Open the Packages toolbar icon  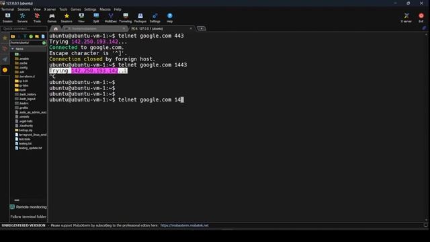pyautogui.click(x=140, y=18)
